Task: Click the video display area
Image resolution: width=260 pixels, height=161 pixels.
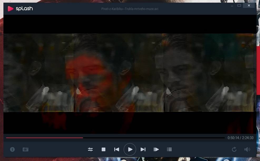Action: (x=130, y=74)
